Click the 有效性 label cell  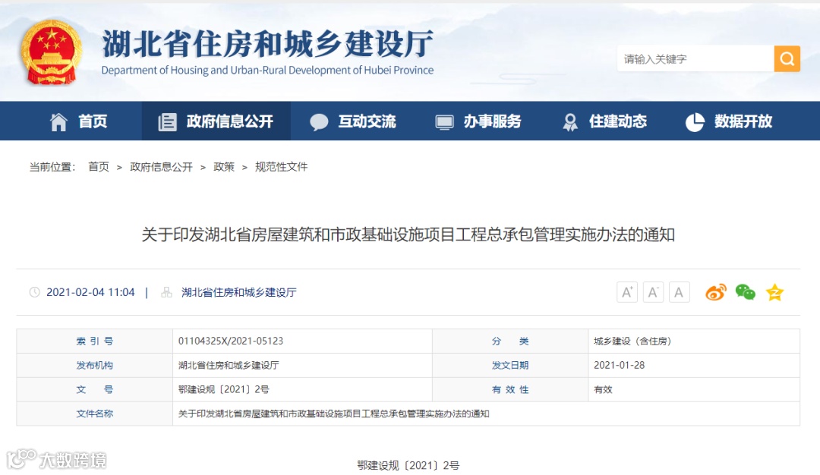pos(510,389)
